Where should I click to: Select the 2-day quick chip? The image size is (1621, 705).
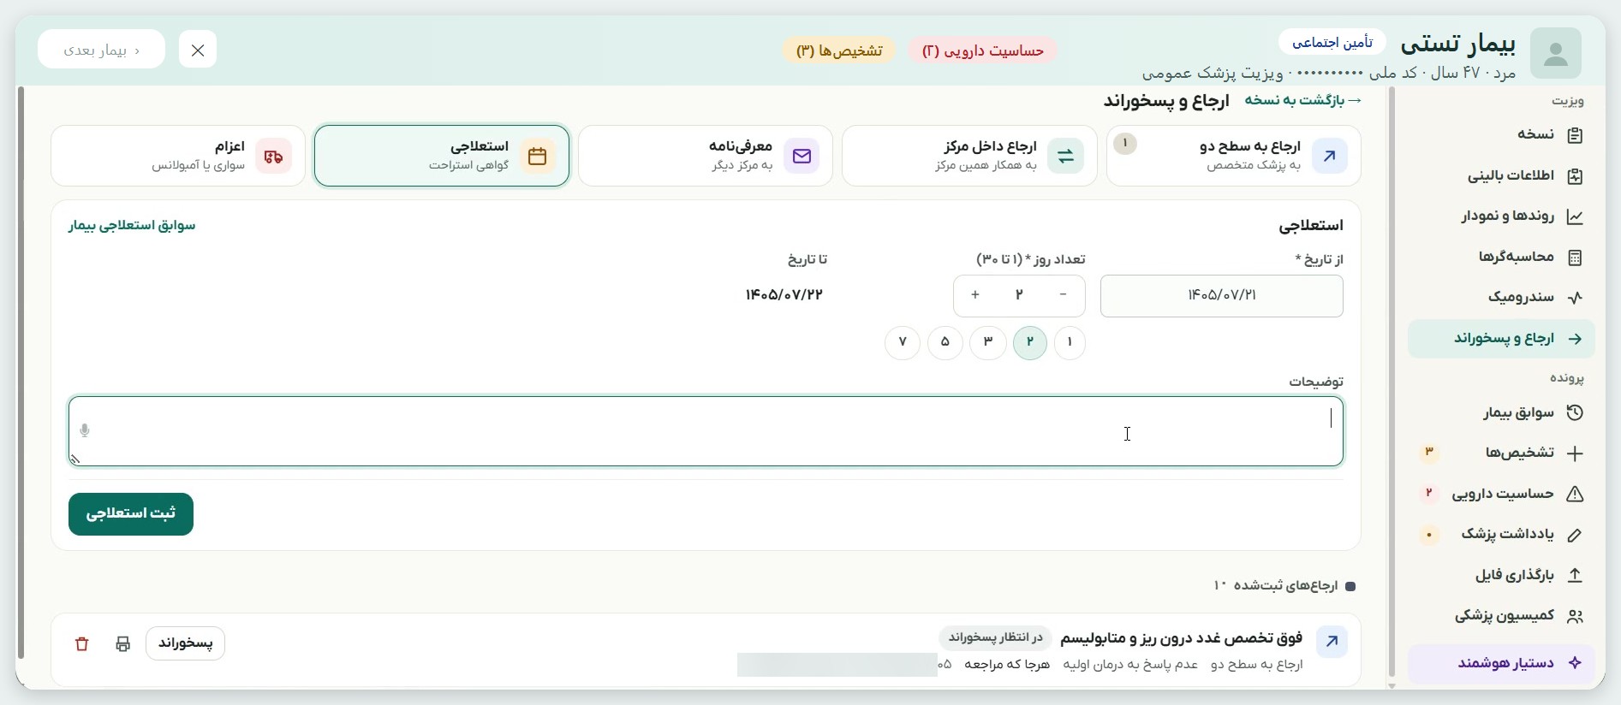(x=1030, y=342)
